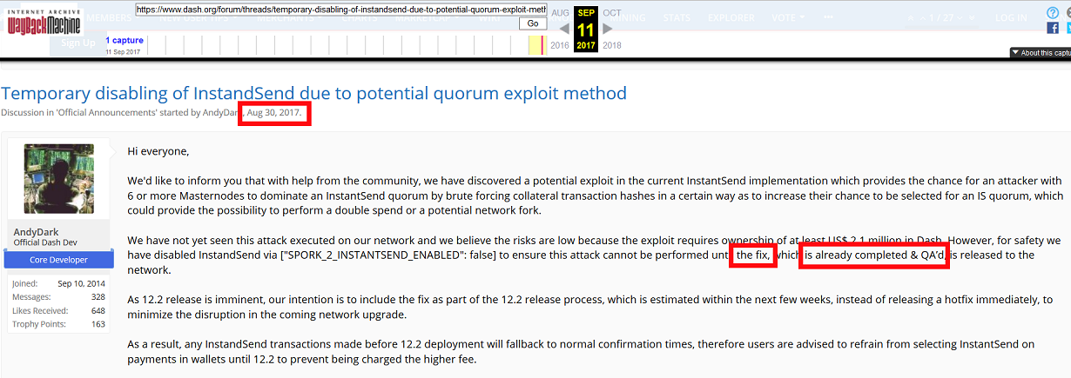The width and height of the screenshot is (1071, 378).
Task: Click the 'Hi everyone,' greeting text
Action: tap(158, 151)
